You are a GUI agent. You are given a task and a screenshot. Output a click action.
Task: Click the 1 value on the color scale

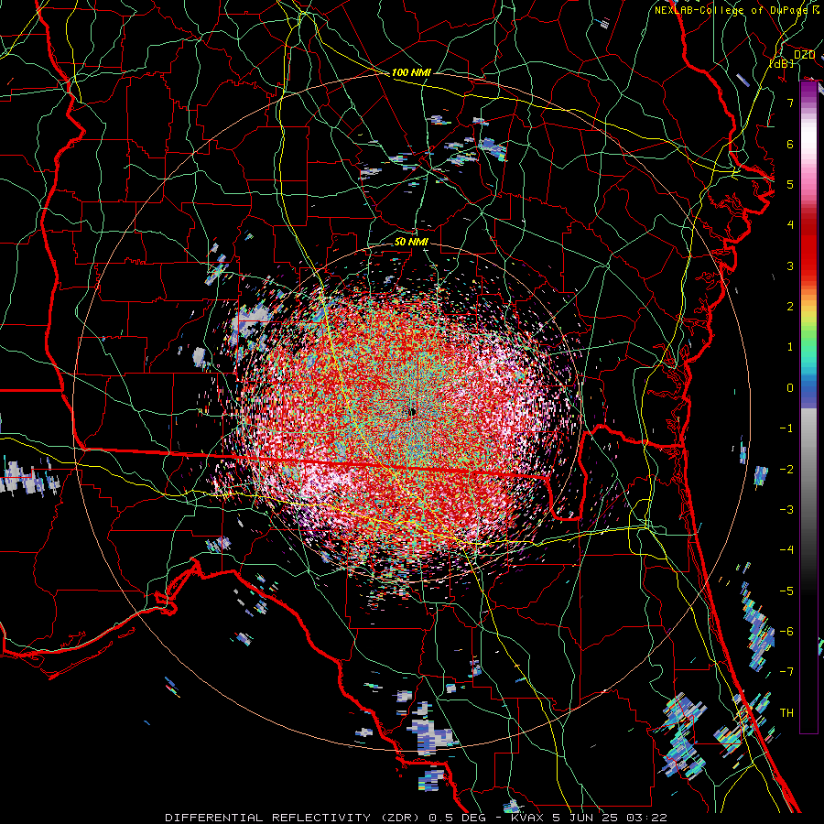click(x=790, y=347)
